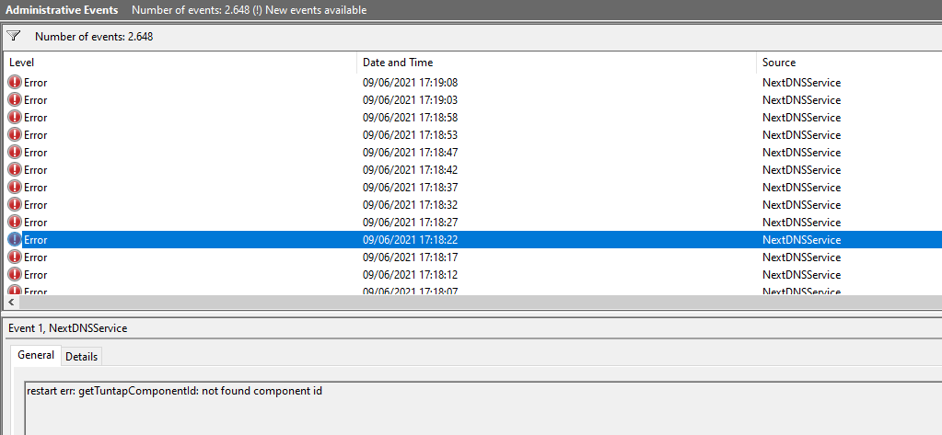Click Error level text in 17:18:12 row
Viewport: 942px width, 435px height.
pyautogui.click(x=35, y=274)
